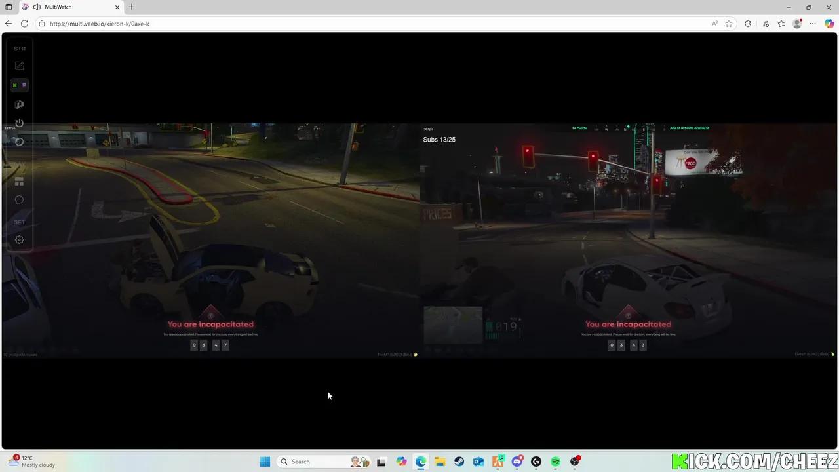
Task: Open Outlook from the taskbar
Action: (x=478, y=462)
